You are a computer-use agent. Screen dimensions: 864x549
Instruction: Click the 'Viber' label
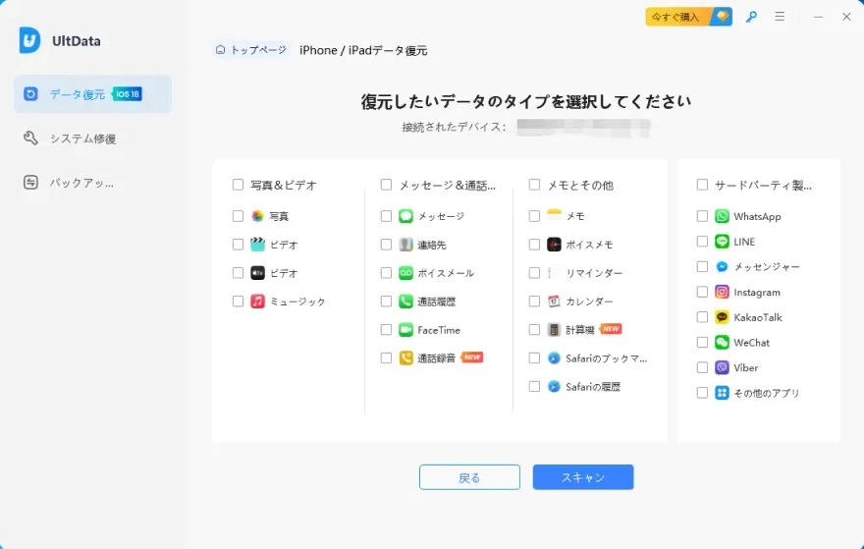[746, 367]
